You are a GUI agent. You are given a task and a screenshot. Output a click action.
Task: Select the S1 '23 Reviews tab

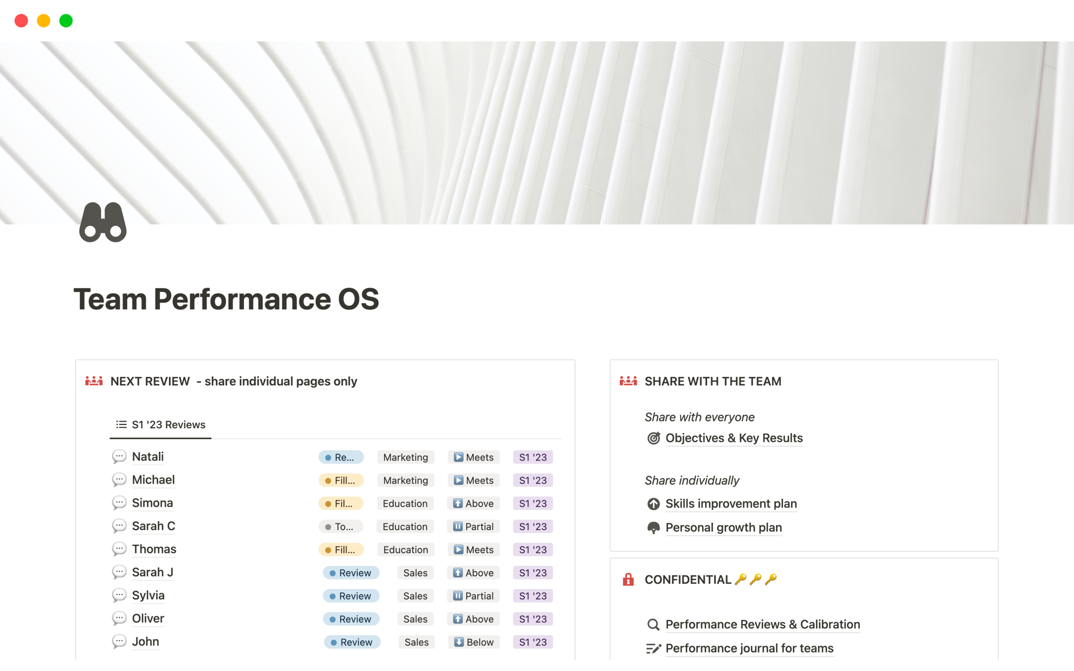161,425
